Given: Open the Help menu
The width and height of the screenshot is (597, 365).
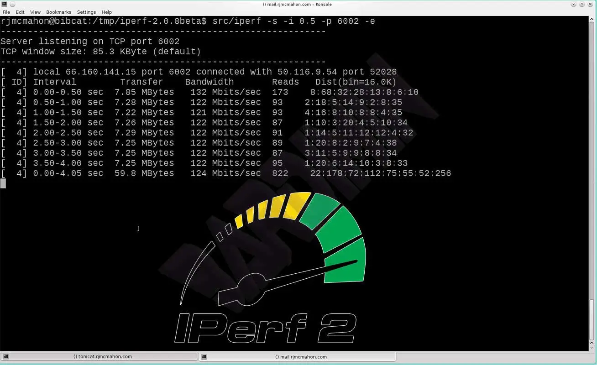Looking at the screenshot, I should click(106, 12).
